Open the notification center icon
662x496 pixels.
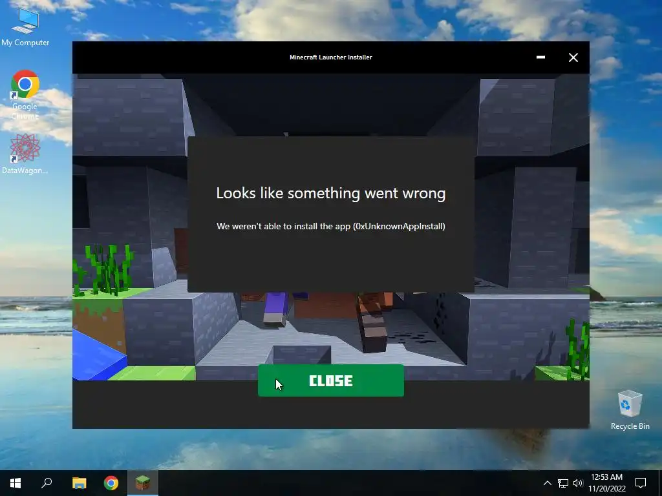(x=641, y=483)
